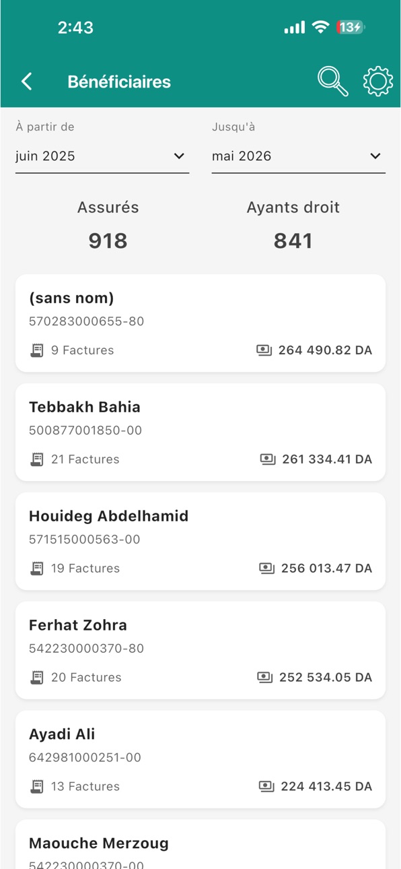Tap money icon next to 256 013.47 DA
Image resolution: width=401 pixels, height=869 pixels.
pos(266,569)
